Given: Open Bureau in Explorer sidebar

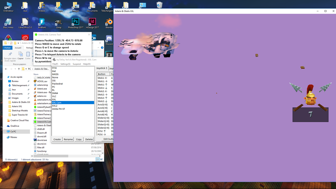Looking at the screenshot, I should 15,81.
